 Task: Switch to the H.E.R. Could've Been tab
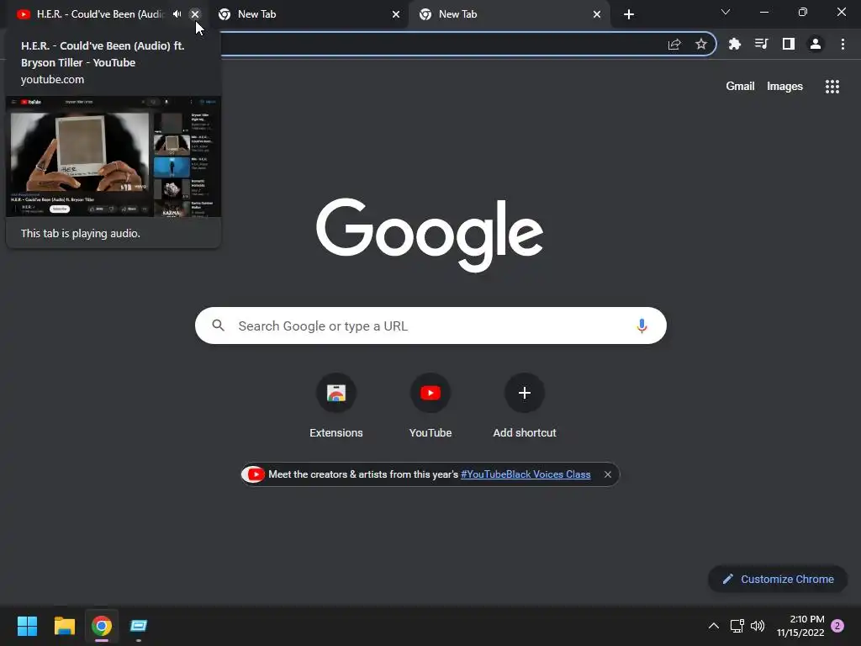100,14
